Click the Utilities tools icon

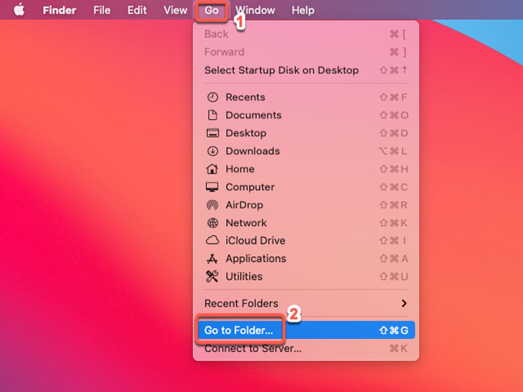pyautogui.click(x=212, y=277)
